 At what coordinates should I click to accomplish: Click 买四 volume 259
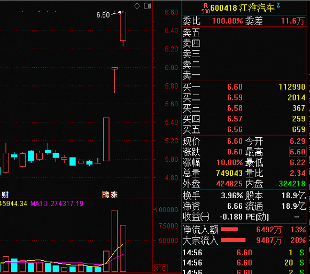299,119
